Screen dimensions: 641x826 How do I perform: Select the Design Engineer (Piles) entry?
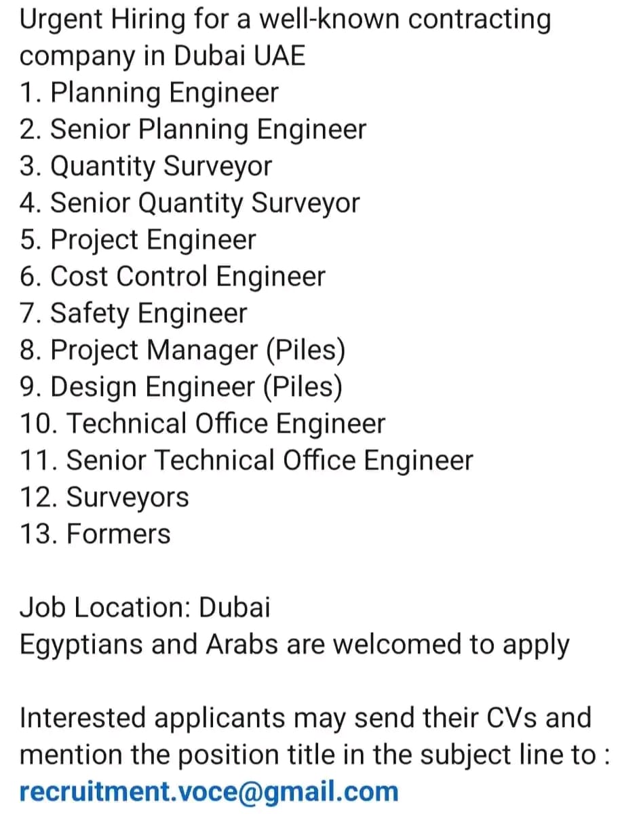pyautogui.click(x=181, y=387)
